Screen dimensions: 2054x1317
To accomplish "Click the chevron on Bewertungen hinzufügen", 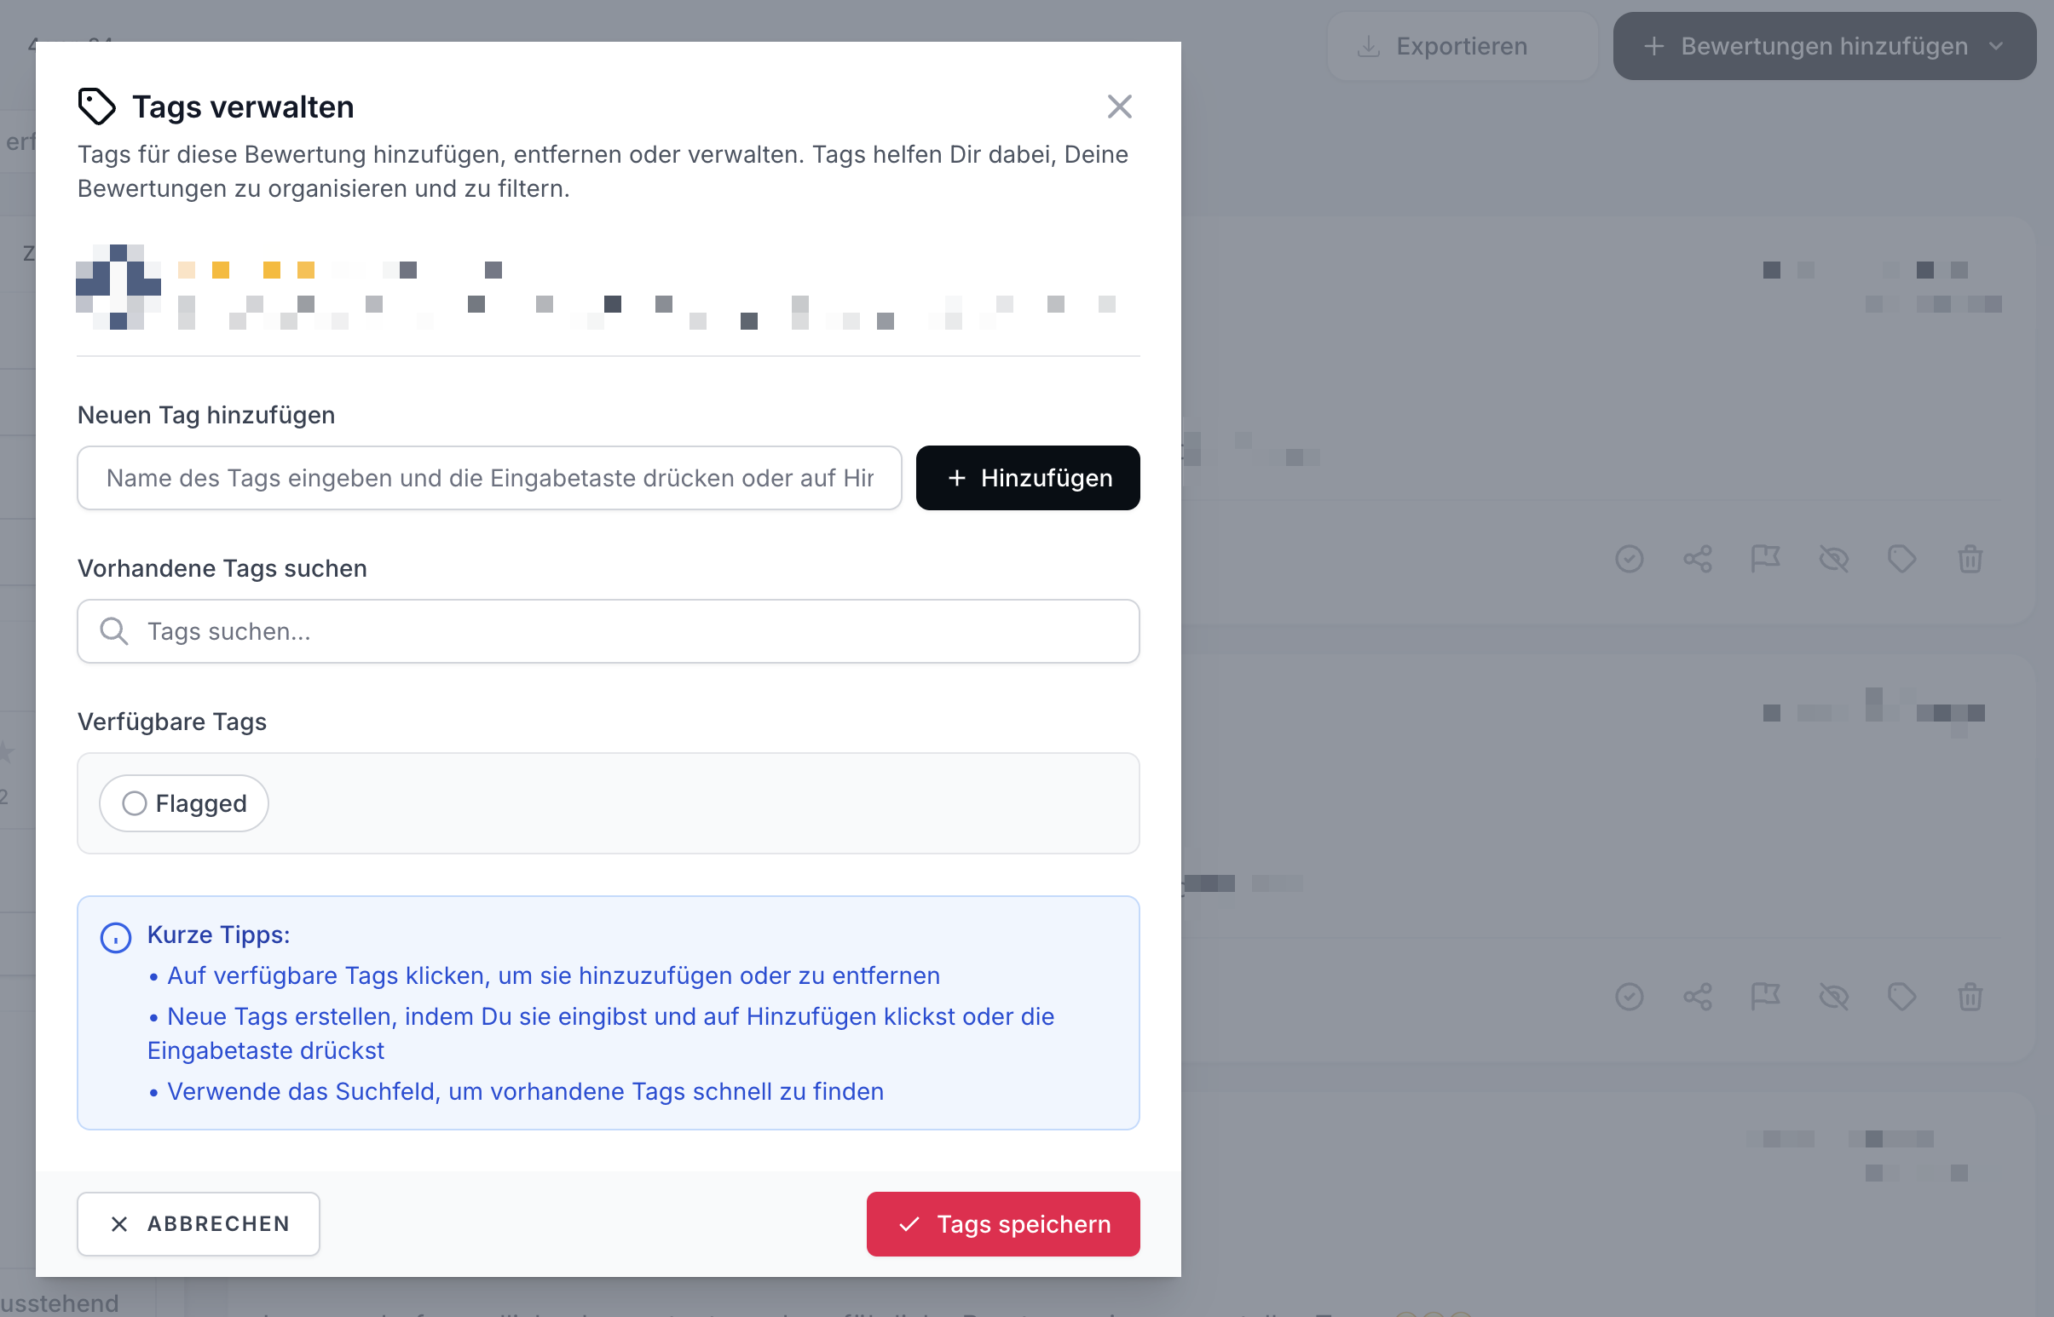I will pos(1997,46).
